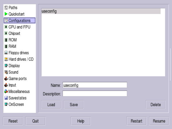Click the Restart button
The image size is (172, 129).
click(x=137, y=121)
